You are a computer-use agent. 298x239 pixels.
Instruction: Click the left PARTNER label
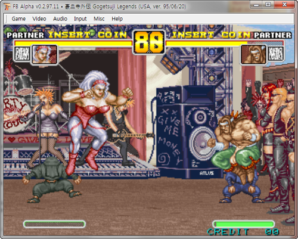pyautogui.click(x=25, y=35)
